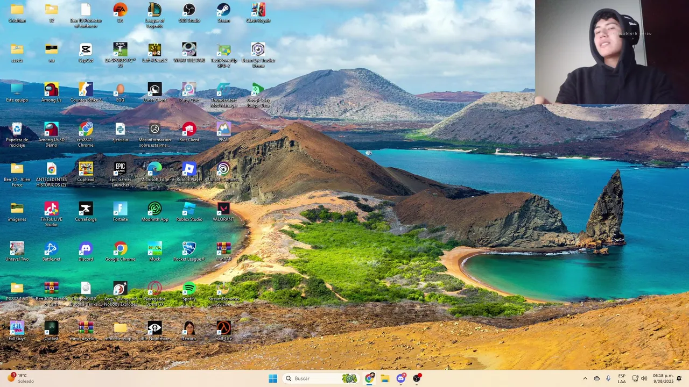Select the Spotify desktop icon
This screenshot has height=387, width=689.
point(189,291)
